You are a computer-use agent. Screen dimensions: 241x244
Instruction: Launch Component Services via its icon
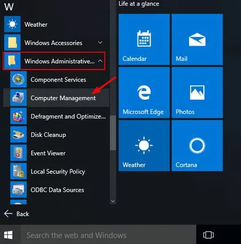click(18, 79)
